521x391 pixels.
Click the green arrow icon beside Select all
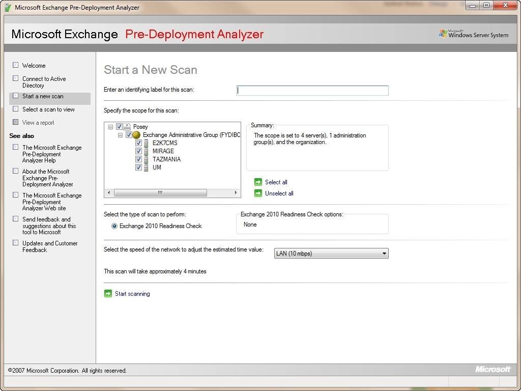[258, 182]
